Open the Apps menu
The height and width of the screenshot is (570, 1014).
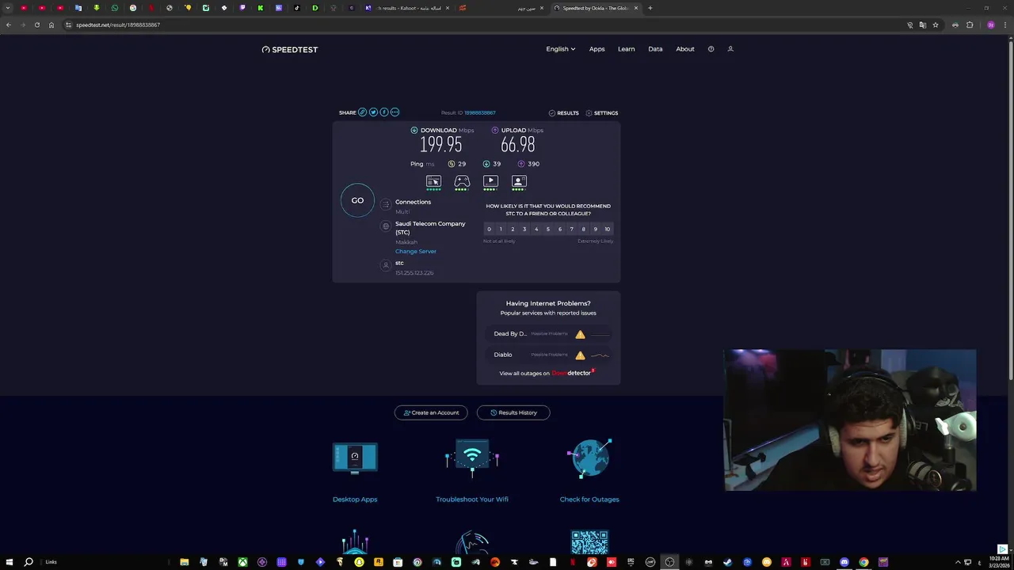click(597, 49)
